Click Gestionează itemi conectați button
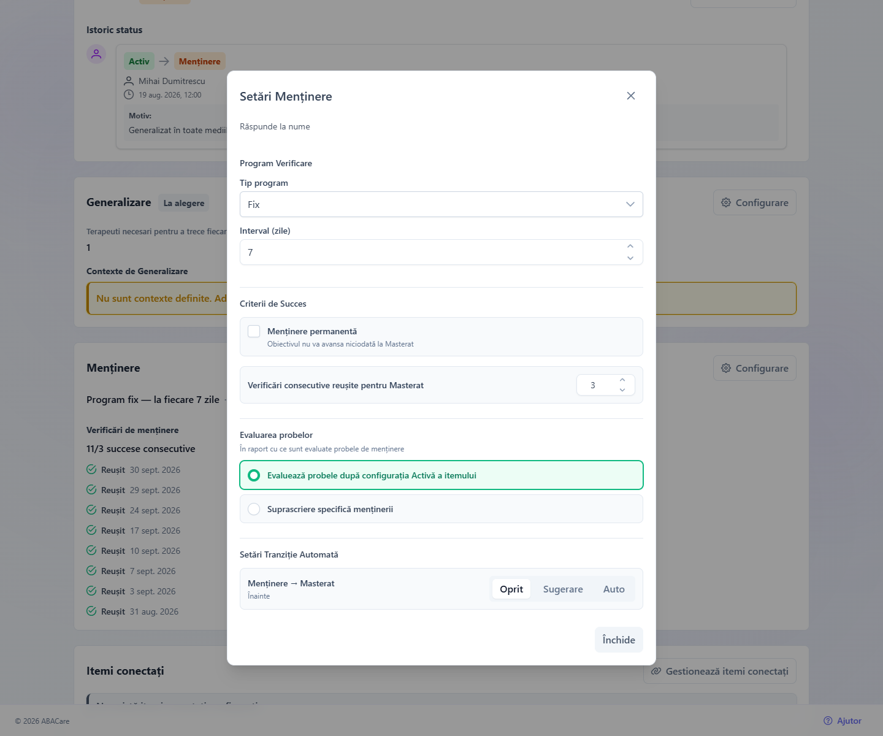Image resolution: width=883 pixels, height=736 pixels. (720, 671)
